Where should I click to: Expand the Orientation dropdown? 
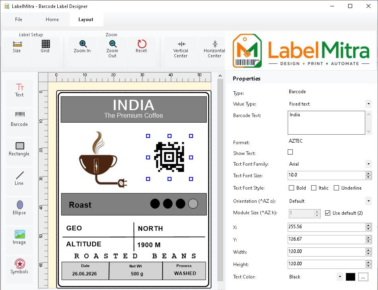368,201
